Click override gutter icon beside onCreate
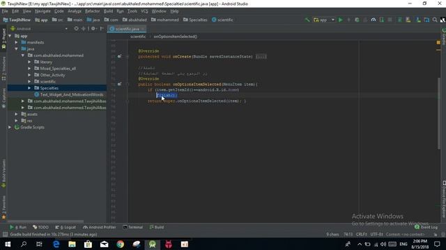The height and width of the screenshot is (250, 446). click(x=119, y=56)
